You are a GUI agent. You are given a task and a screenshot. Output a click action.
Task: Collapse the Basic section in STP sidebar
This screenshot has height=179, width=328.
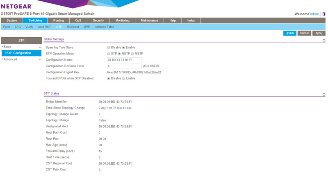(40, 47)
